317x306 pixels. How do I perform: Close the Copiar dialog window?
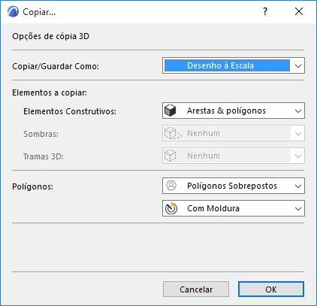pos(299,11)
